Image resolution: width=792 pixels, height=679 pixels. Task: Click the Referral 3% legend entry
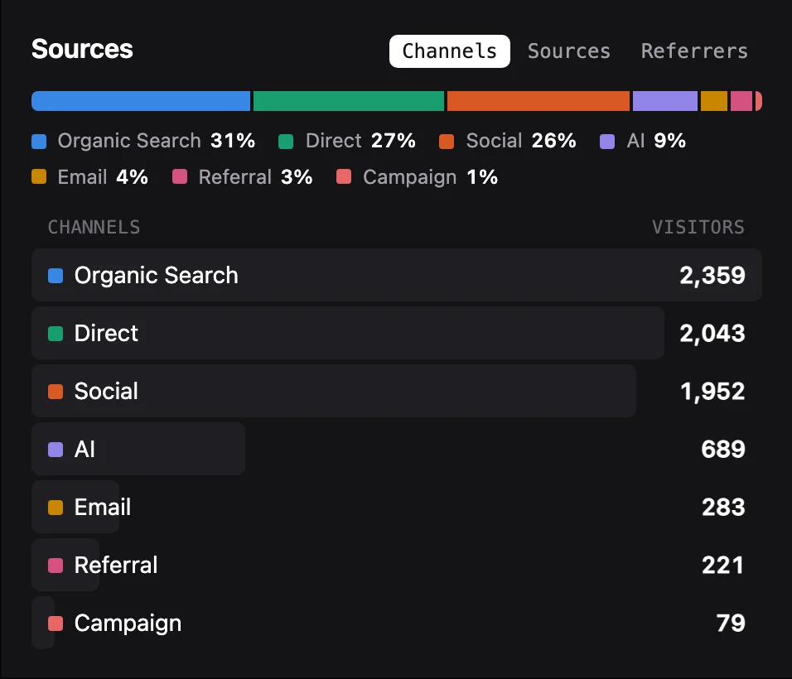pyautogui.click(x=243, y=177)
